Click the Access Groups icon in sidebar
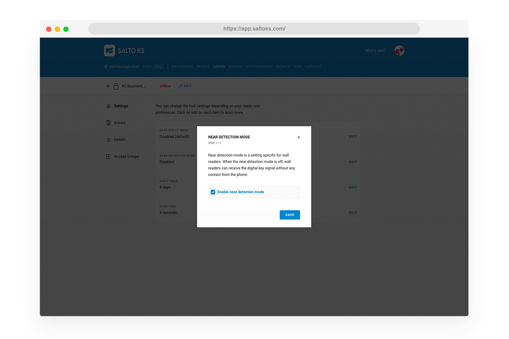Viewport: 509px width, 339px height. click(x=109, y=157)
